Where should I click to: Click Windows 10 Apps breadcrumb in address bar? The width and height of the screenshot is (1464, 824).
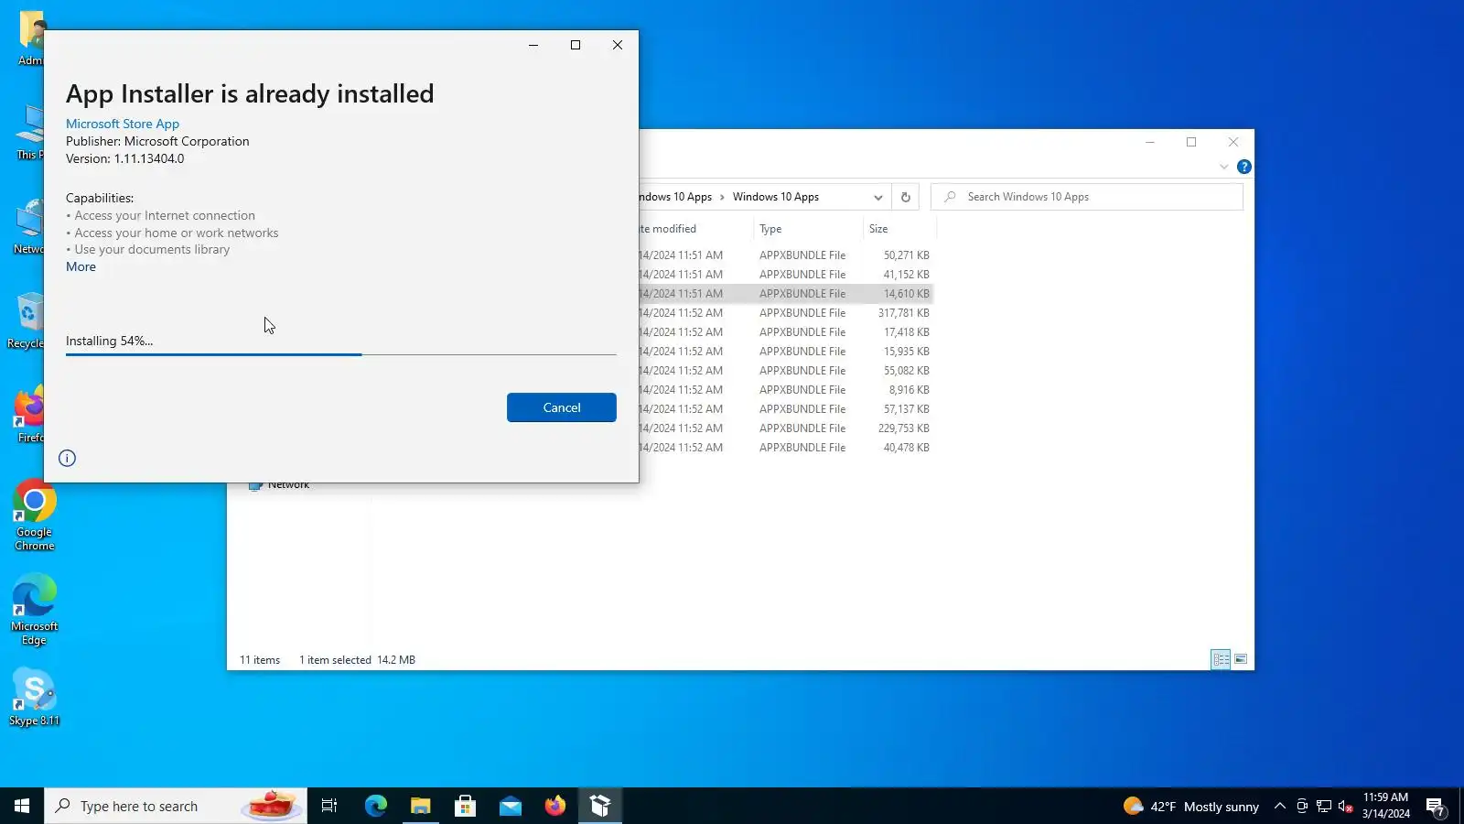point(775,197)
